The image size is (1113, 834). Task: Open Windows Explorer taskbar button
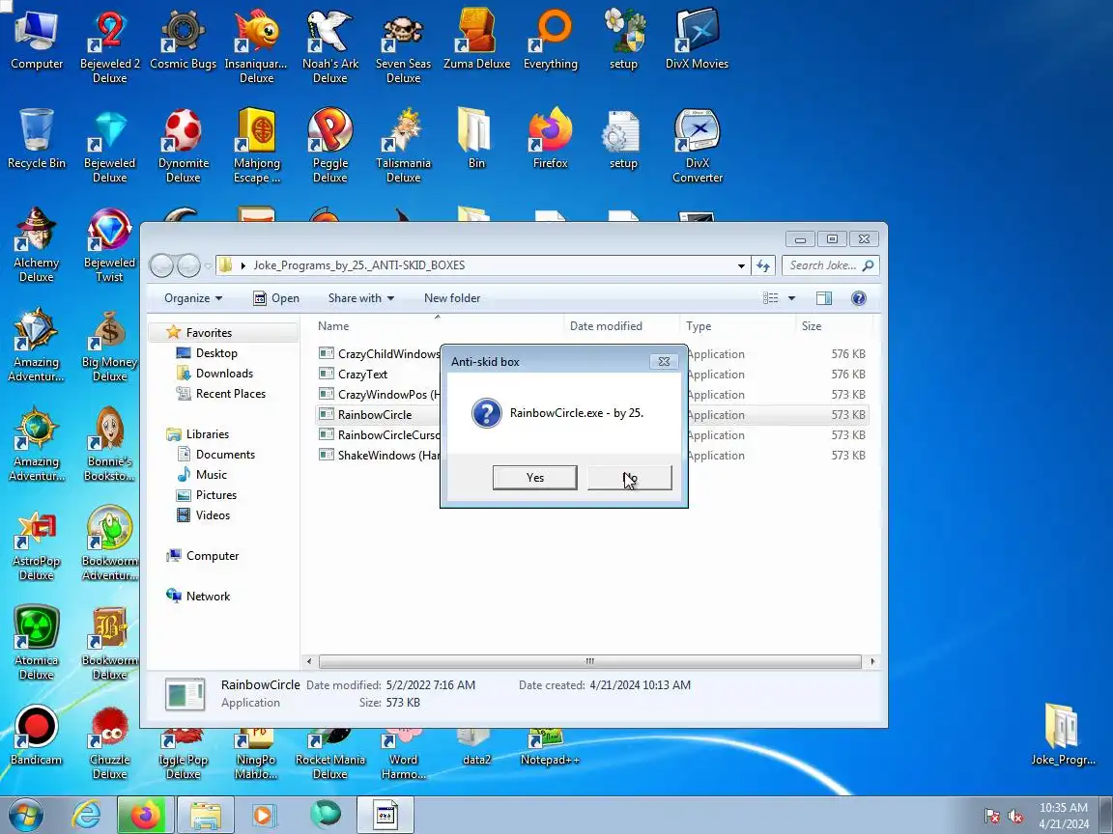[205, 815]
